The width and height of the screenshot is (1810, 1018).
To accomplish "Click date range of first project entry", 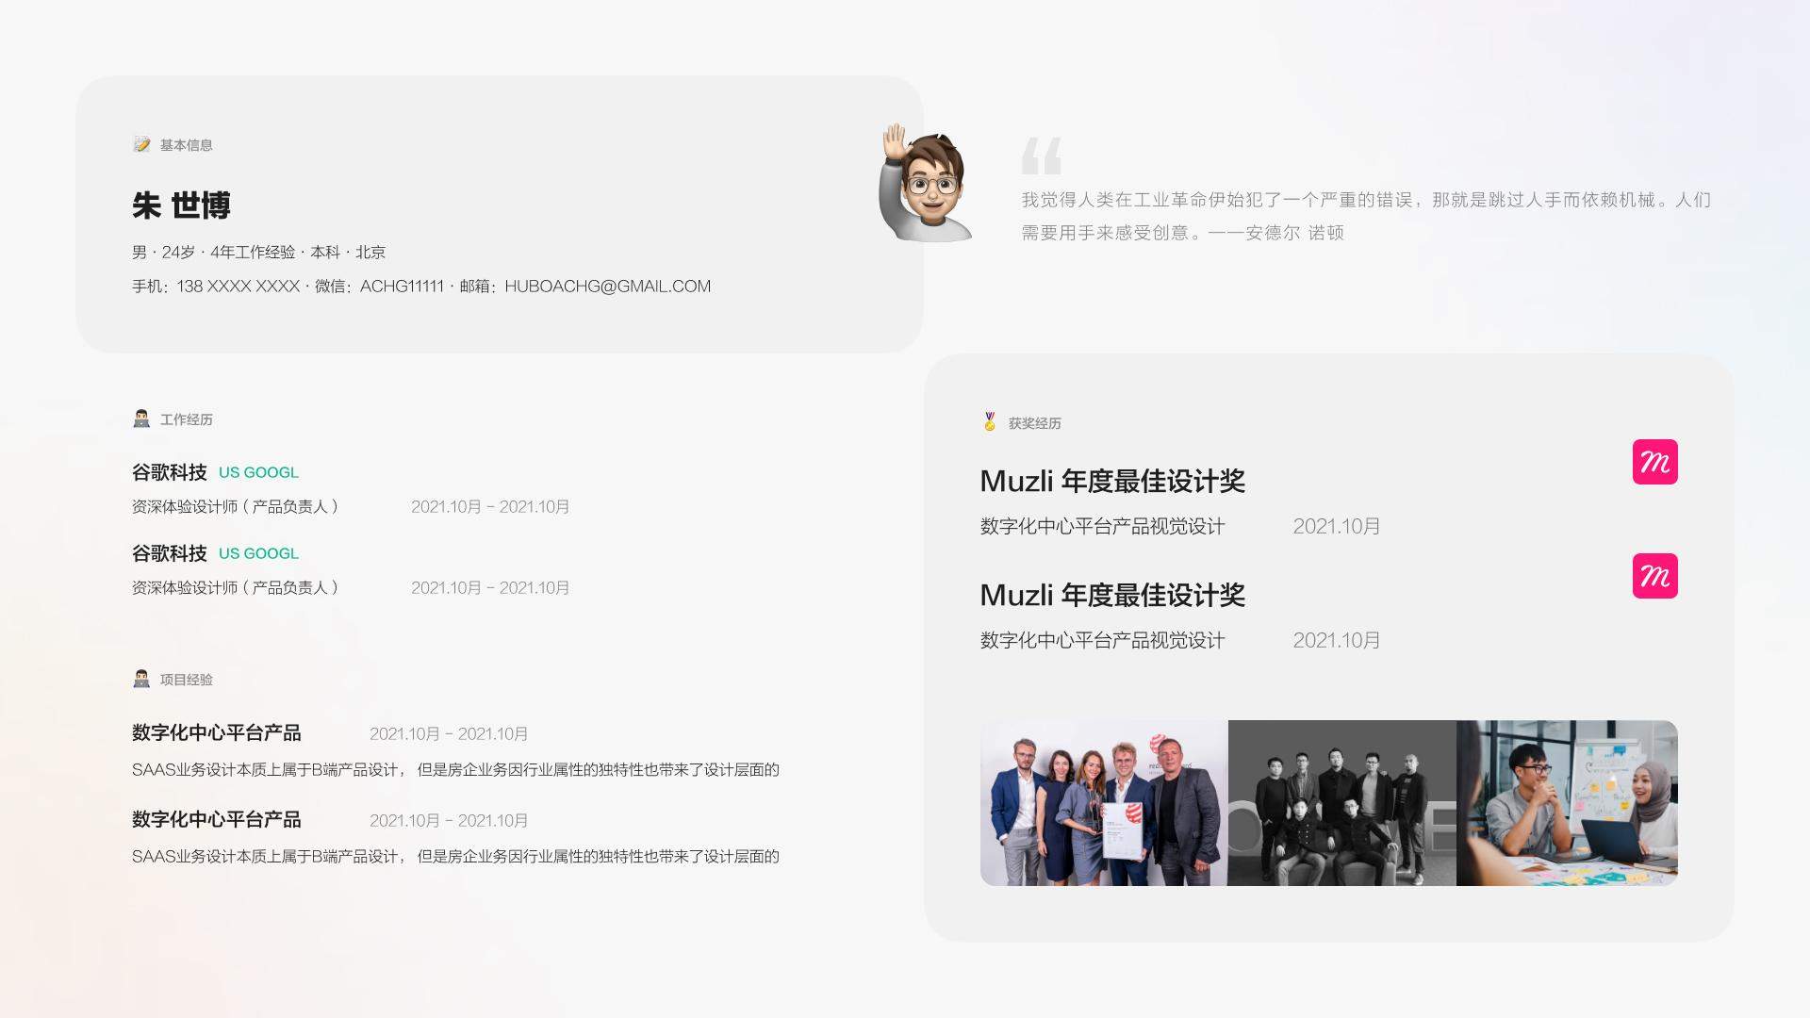I will point(449,733).
